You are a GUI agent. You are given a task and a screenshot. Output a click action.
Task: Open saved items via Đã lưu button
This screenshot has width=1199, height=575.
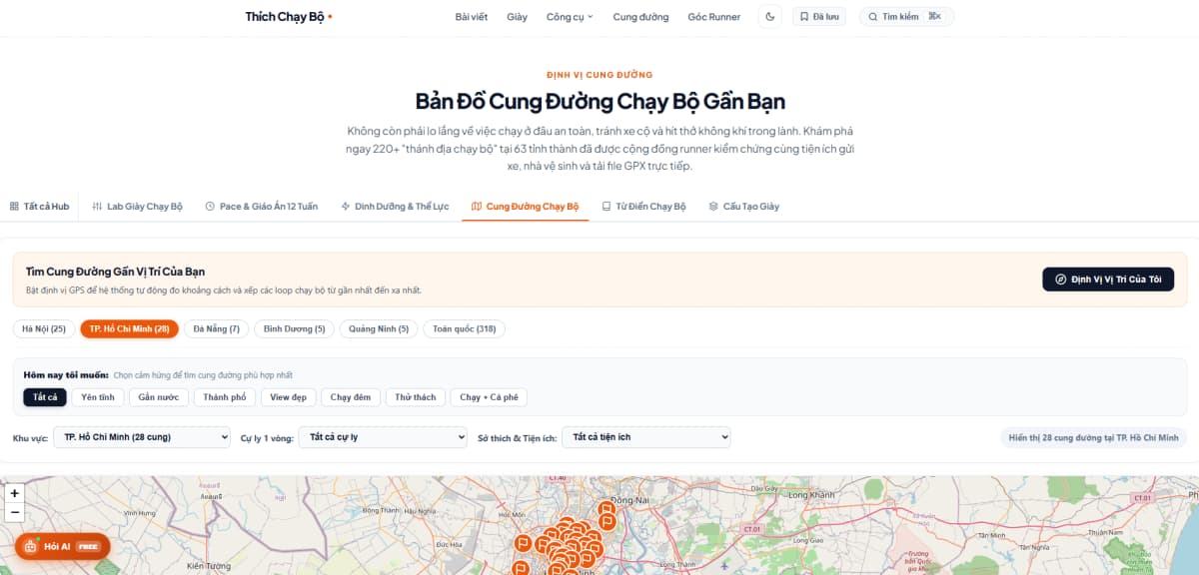(x=819, y=16)
